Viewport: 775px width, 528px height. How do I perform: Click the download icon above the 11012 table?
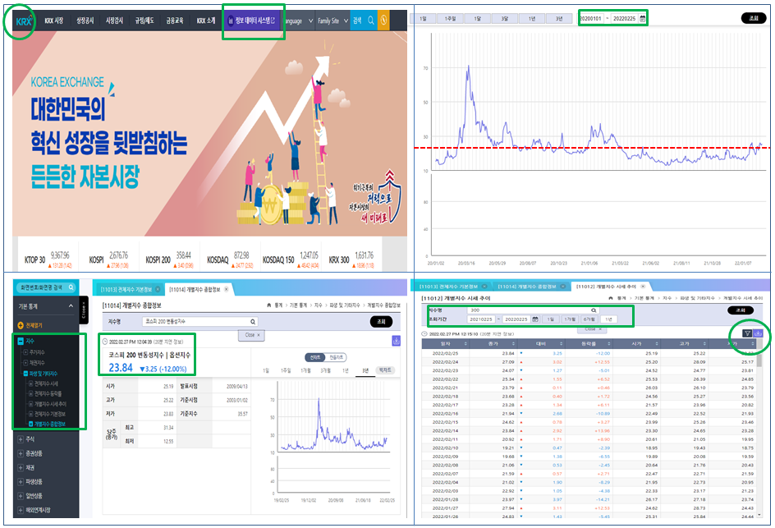pyautogui.click(x=759, y=333)
